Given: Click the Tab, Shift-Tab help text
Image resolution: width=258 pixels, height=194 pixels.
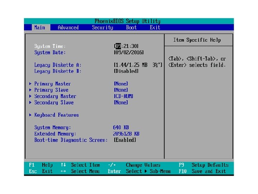Looking at the screenshot, I should 197,62.
